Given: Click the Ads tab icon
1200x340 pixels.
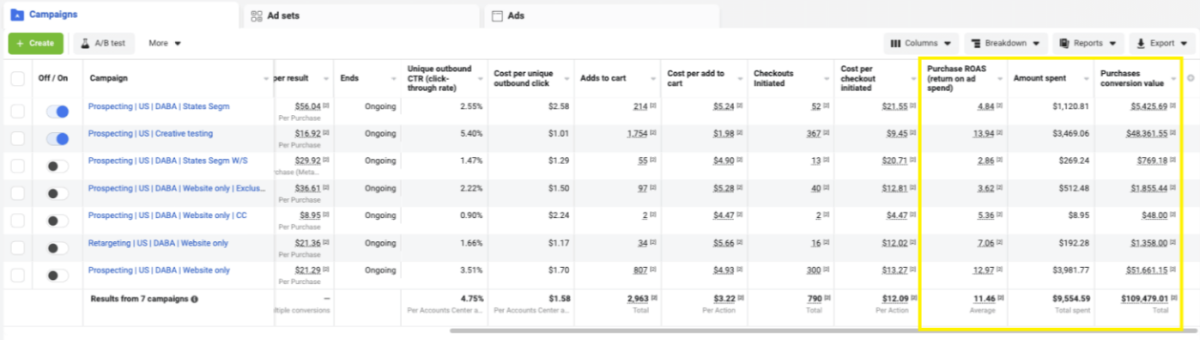Looking at the screenshot, I should 496,15.
